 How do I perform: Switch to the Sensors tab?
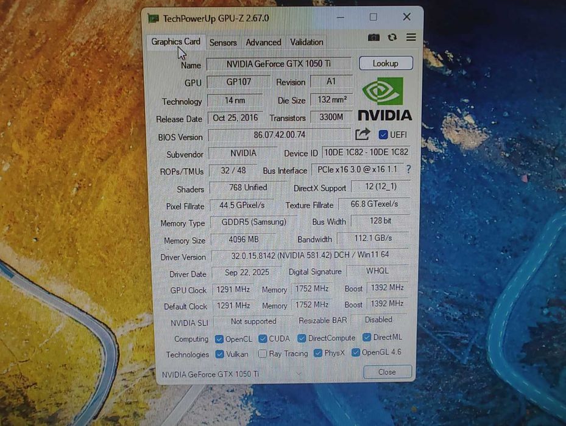[x=223, y=43]
